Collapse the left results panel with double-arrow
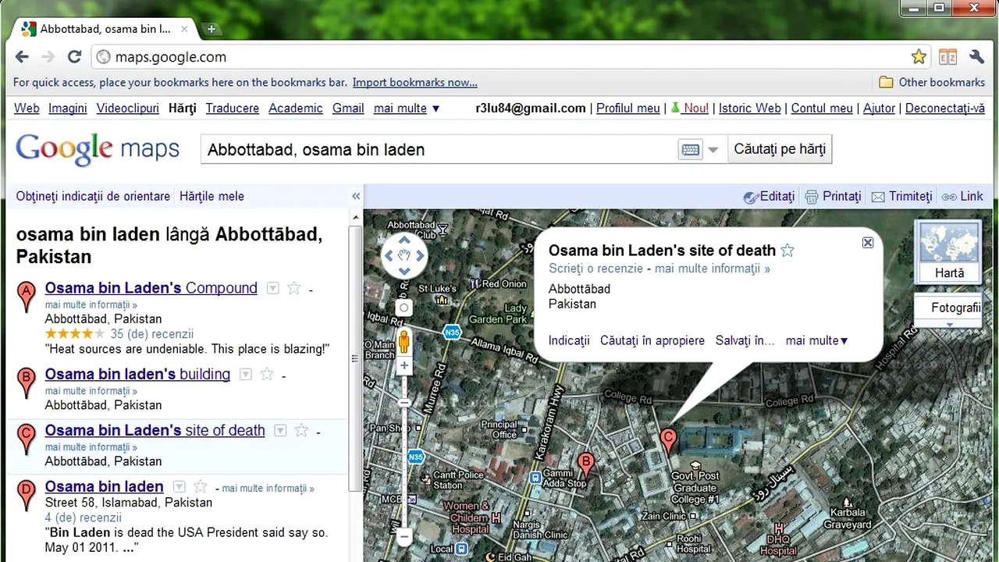Screen dimensions: 999x562 (x=356, y=197)
